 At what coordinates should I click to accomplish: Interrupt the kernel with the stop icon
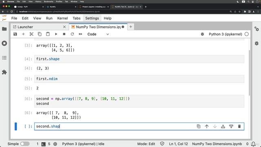[x=64, y=34]
